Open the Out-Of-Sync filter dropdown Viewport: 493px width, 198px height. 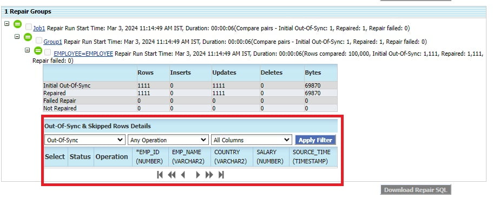coord(84,140)
